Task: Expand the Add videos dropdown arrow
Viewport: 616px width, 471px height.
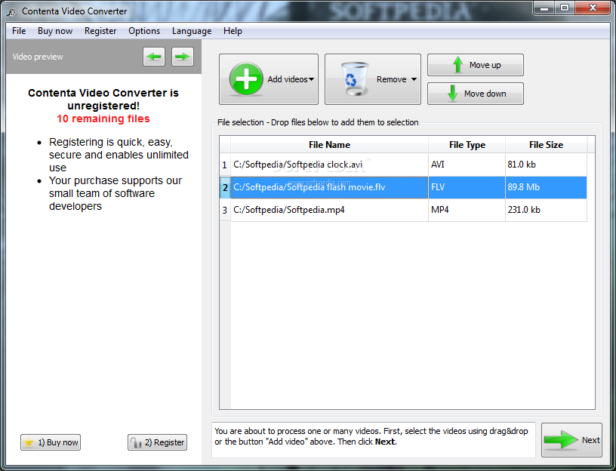Action: [312, 79]
